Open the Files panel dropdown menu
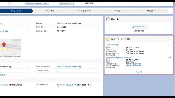 170,19
